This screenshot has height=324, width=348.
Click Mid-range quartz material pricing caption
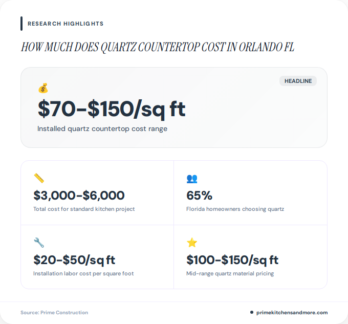coord(230,273)
